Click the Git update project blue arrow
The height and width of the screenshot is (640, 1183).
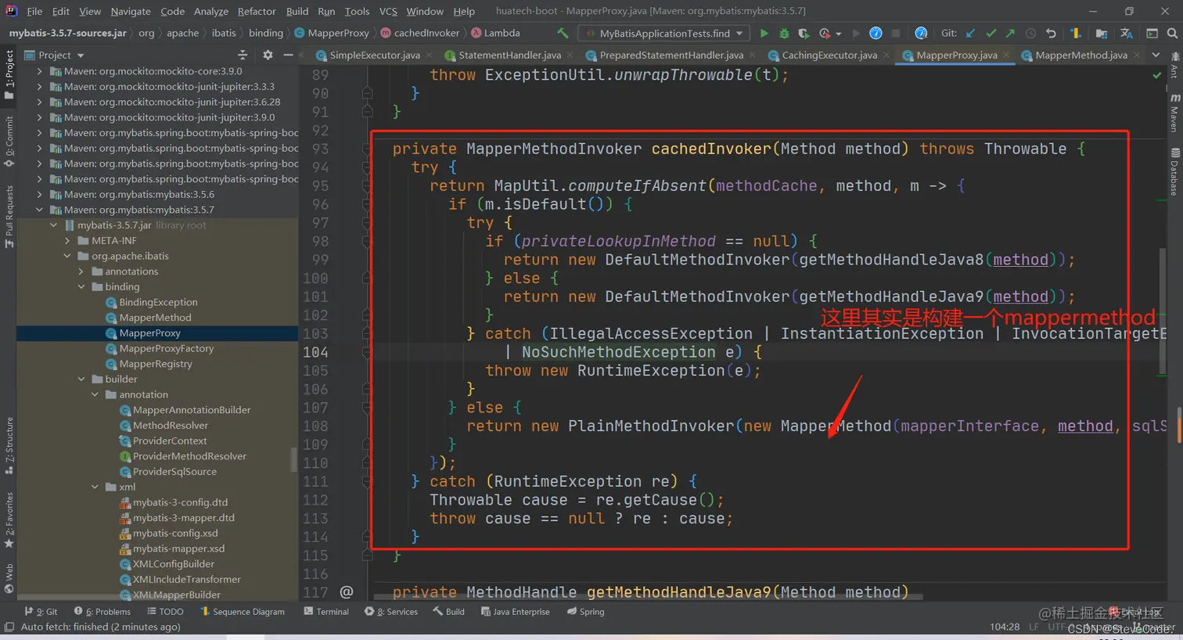pyautogui.click(x=971, y=33)
